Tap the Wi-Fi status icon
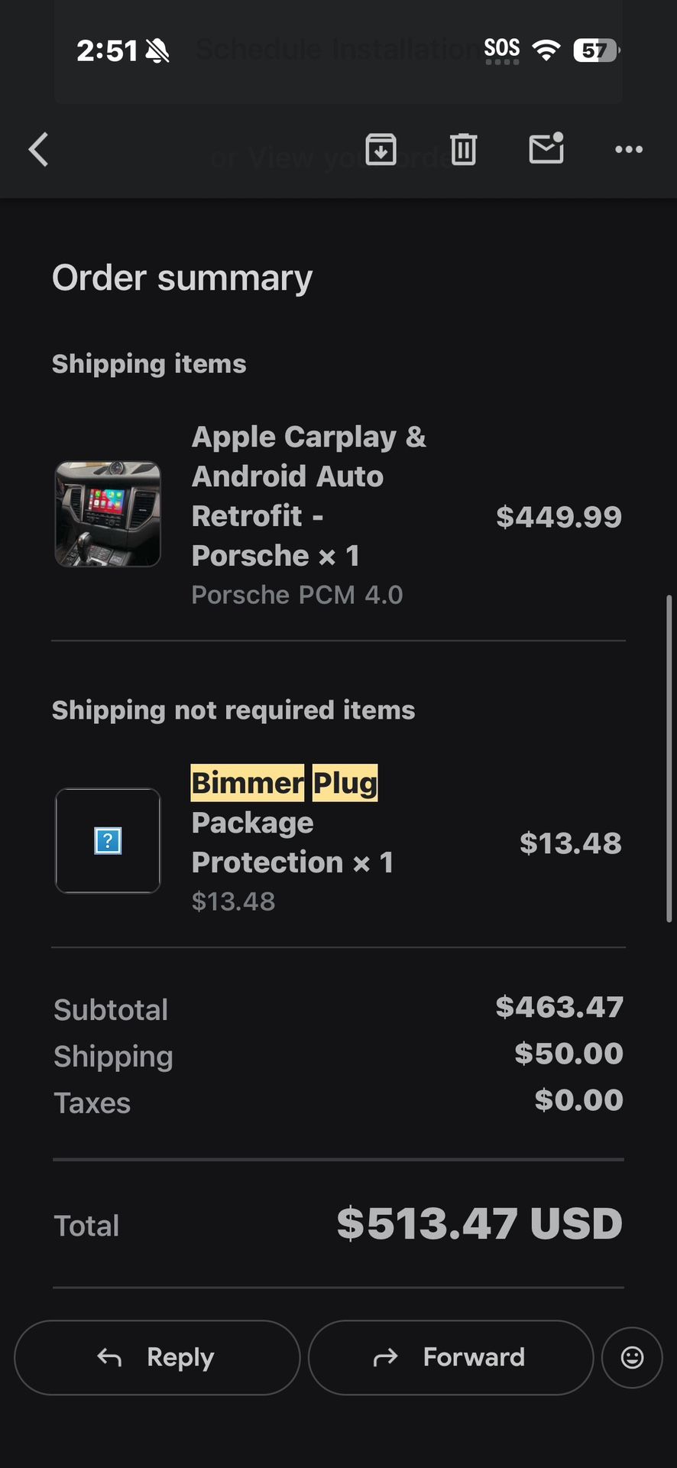The image size is (677, 1468). click(x=546, y=50)
